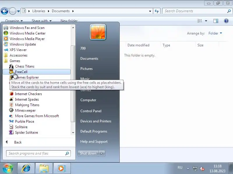Open Help and Support
This screenshot has height=174, width=233.
tap(94, 142)
